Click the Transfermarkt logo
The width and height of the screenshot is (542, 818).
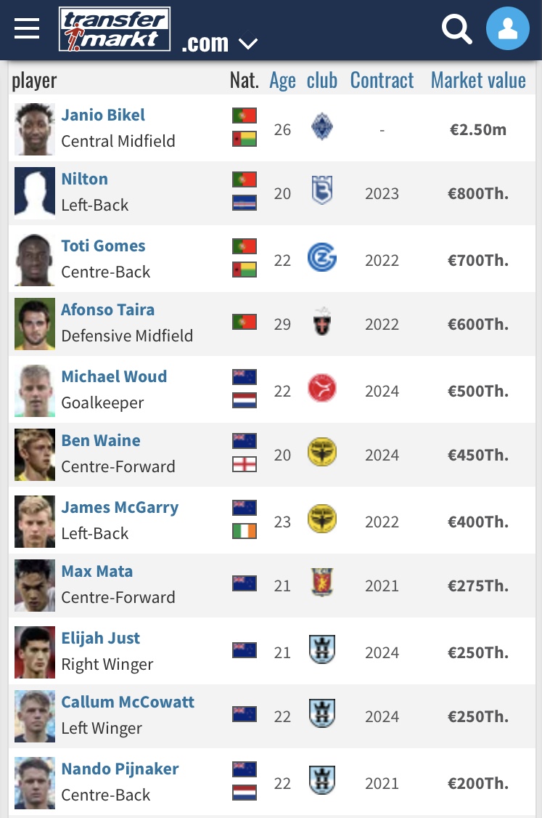(x=115, y=29)
